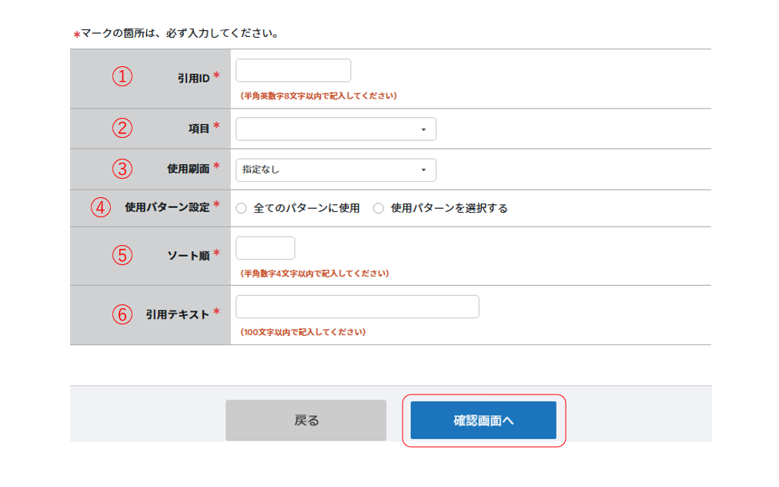Click the 引用ID field label
This screenshot has height=487, width=779.
coord(193,77)
